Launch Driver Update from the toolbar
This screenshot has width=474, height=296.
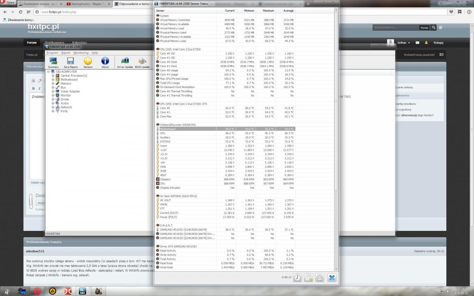(125, 62)
